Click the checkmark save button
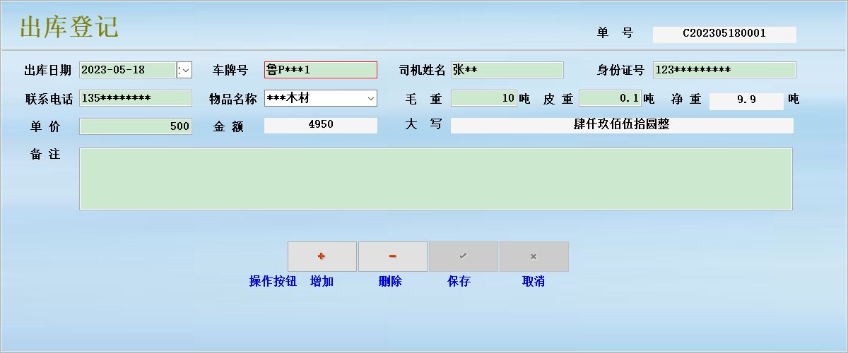The height and width of the screenshot is (353, 848). (x=463, y=256)
